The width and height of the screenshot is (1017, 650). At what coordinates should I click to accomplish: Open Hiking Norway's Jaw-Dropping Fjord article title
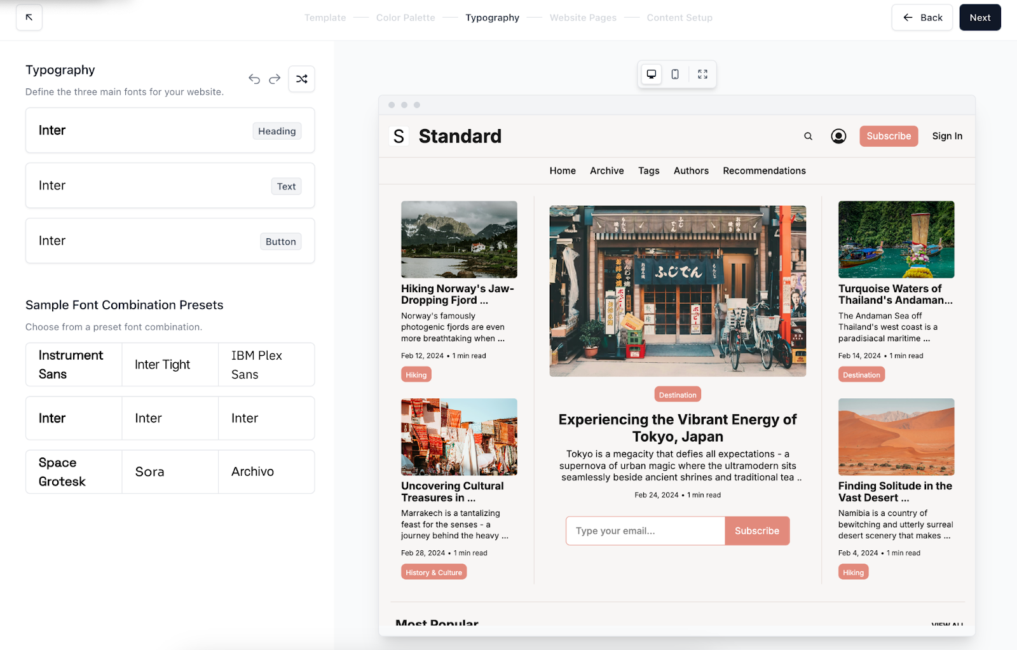(458, 294)
